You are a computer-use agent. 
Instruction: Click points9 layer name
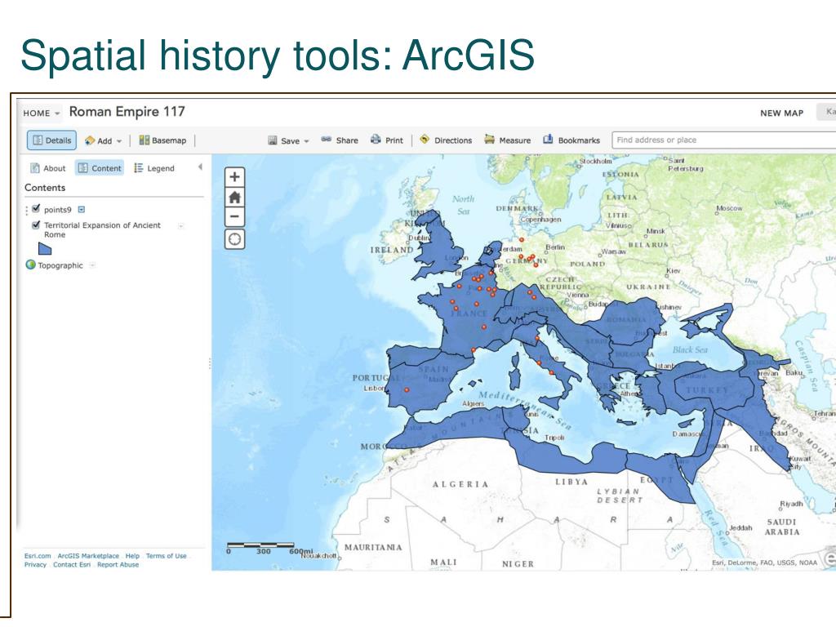tap(58, 210)
